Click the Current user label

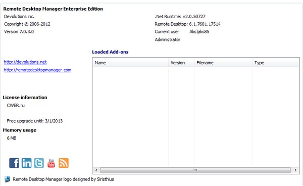point(167,31)
